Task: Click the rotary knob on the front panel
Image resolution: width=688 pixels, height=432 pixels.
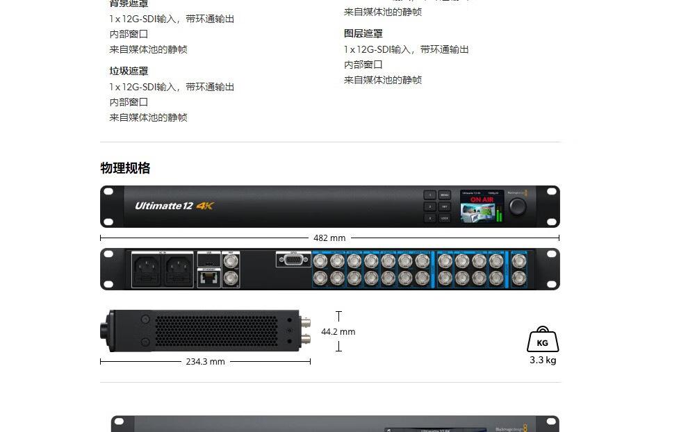Action: (518, 206)
